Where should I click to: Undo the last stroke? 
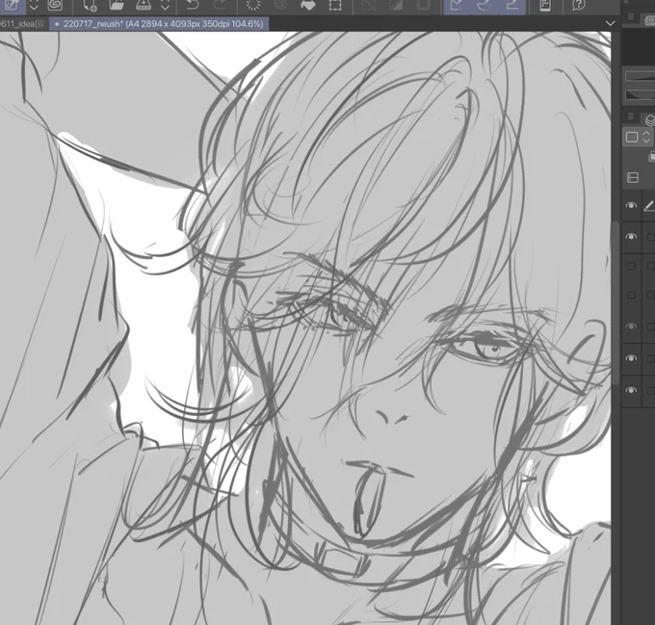click(x=192, y=5)
